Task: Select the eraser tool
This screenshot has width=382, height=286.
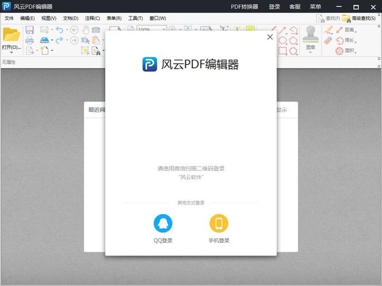Action: click(329, 40)
